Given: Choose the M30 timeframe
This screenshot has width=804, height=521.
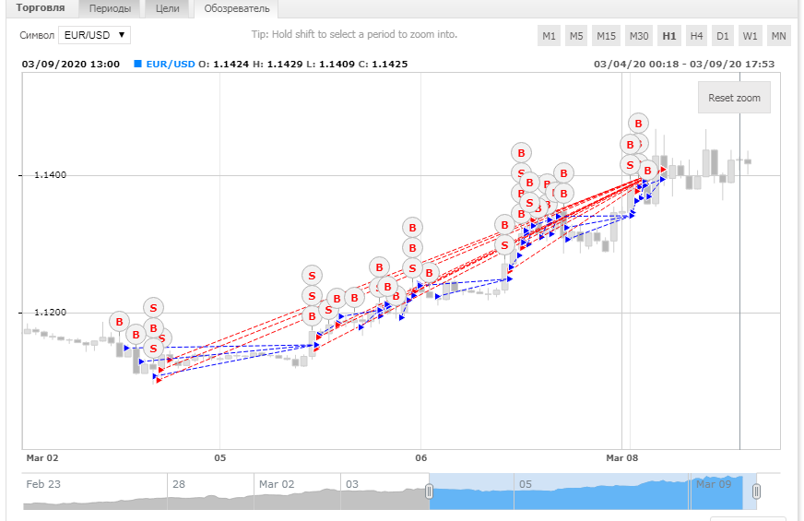Looking at the screenshot, I should pyautogui.click(x=639, y=36).
